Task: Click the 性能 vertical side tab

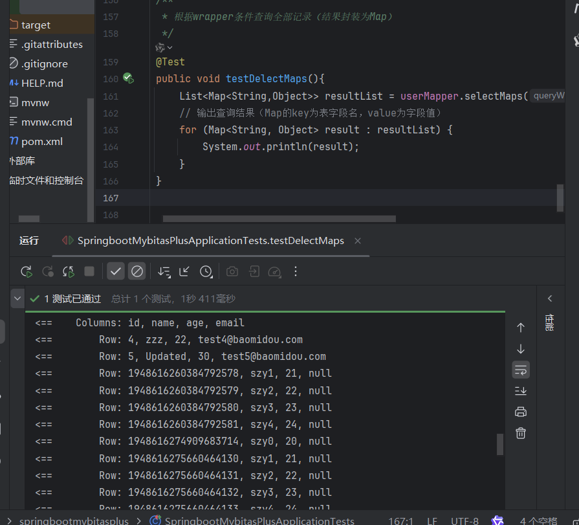Action: pyautogui.click(x=550, y=322)
